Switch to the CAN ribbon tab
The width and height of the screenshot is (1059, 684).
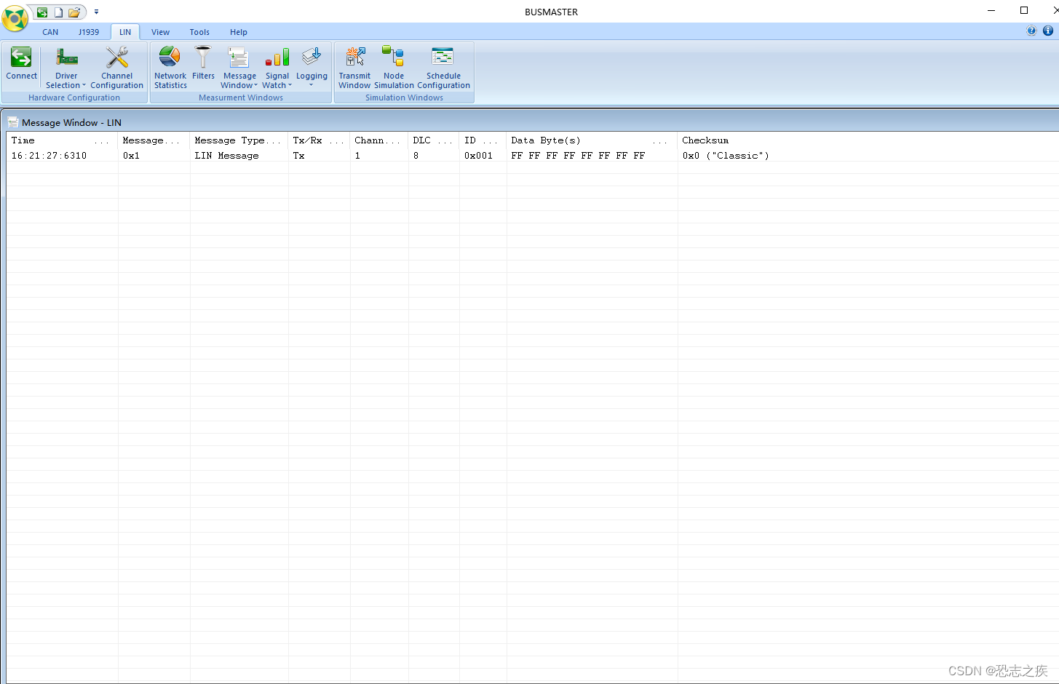pyautogui.click(x=50, y=32)
